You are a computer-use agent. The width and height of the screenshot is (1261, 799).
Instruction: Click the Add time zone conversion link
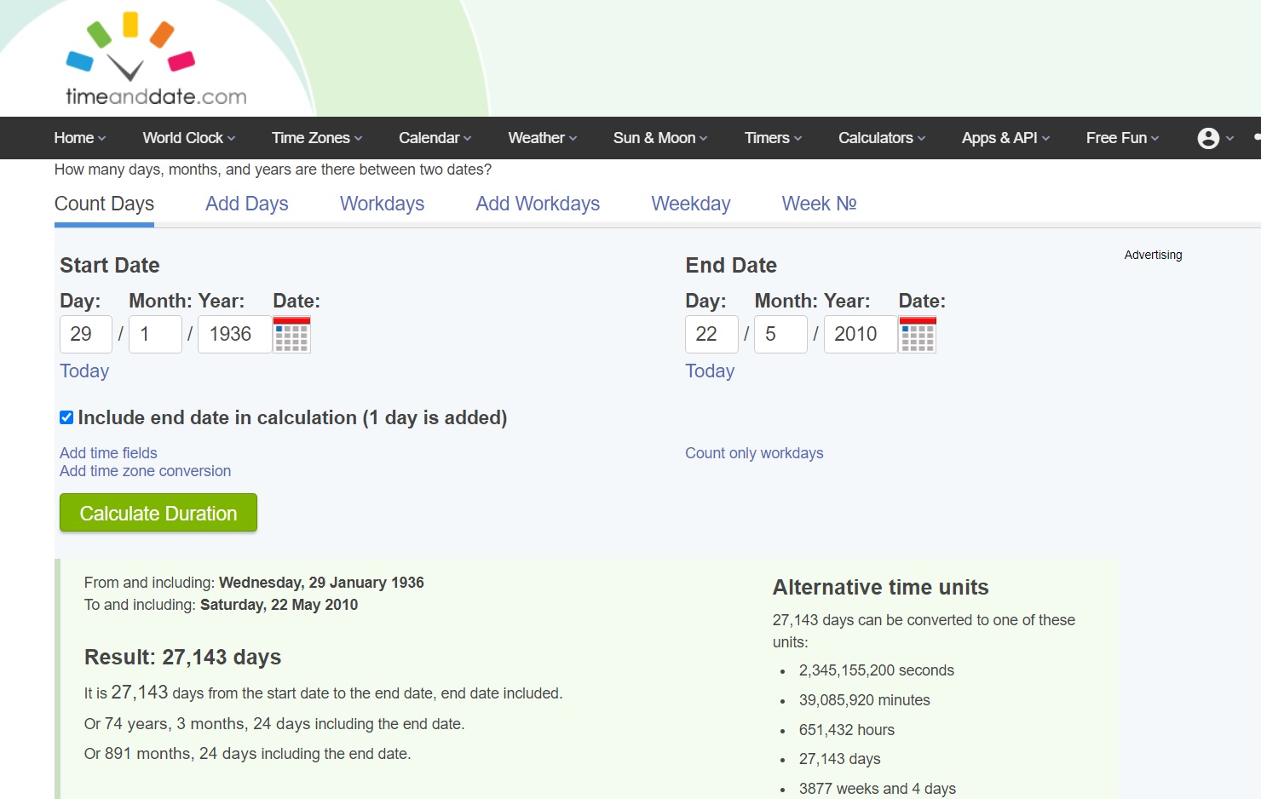pos(145,471)
